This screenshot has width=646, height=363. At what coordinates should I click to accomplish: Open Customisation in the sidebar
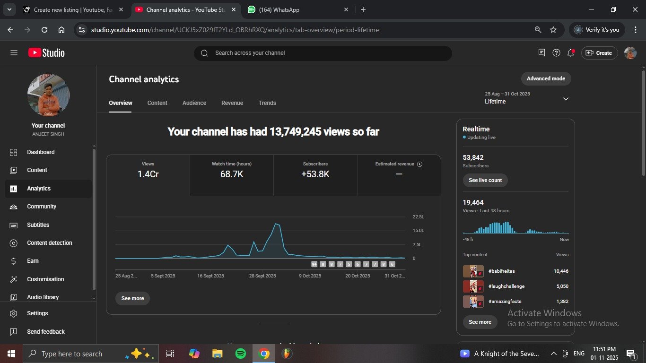pyautogui.click(x=45, y=279)
